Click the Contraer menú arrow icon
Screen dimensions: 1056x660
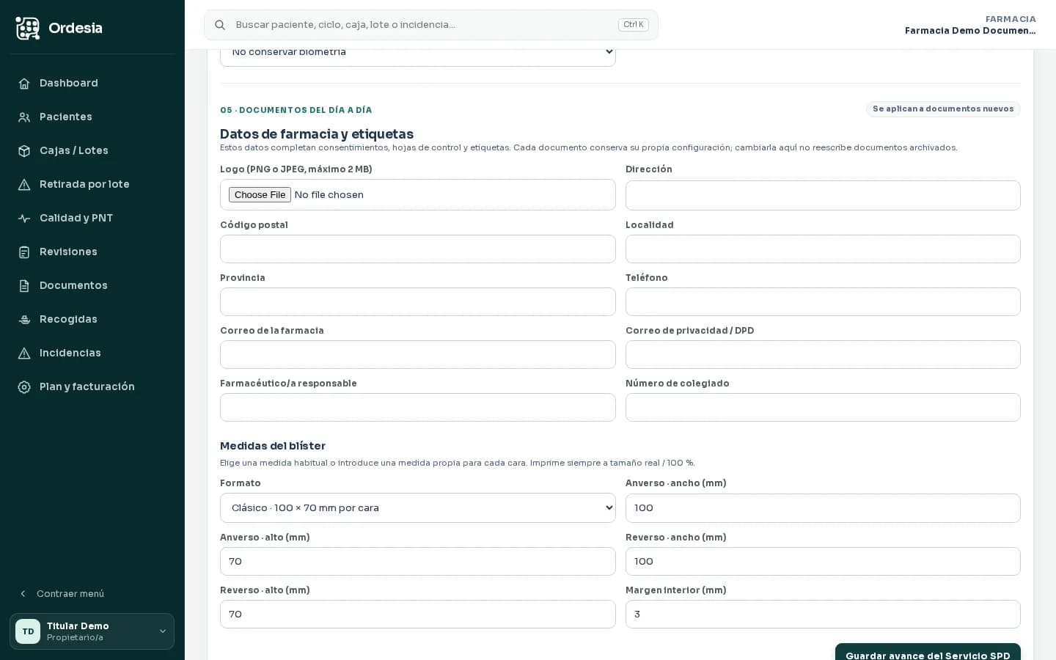(x=23, y=594)
